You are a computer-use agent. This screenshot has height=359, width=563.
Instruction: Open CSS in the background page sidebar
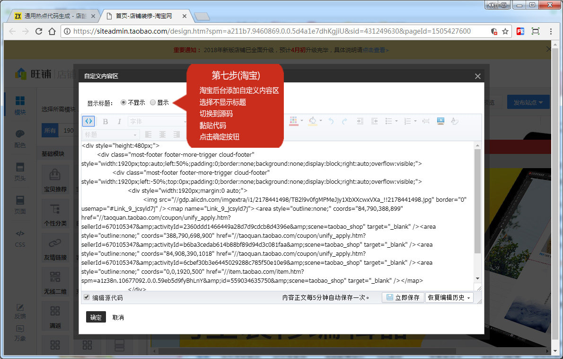click(x=20, y=239)
